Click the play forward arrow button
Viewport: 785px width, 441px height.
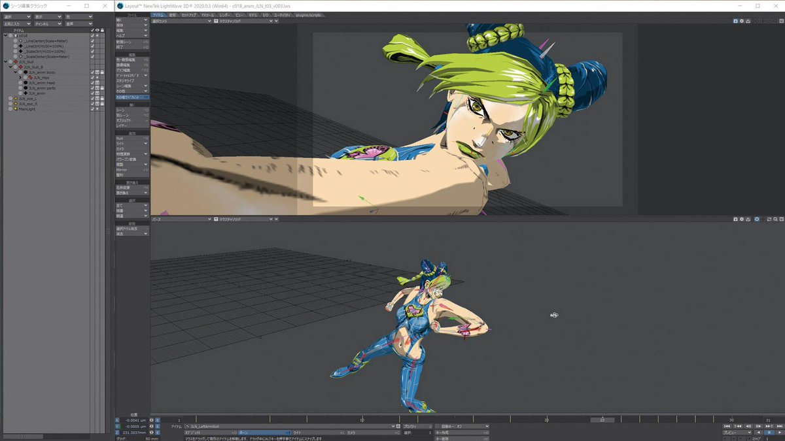coord(780,433)
